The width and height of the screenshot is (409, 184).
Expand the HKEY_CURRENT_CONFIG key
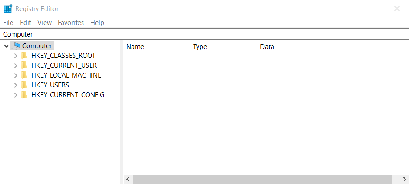click(16, 95)
